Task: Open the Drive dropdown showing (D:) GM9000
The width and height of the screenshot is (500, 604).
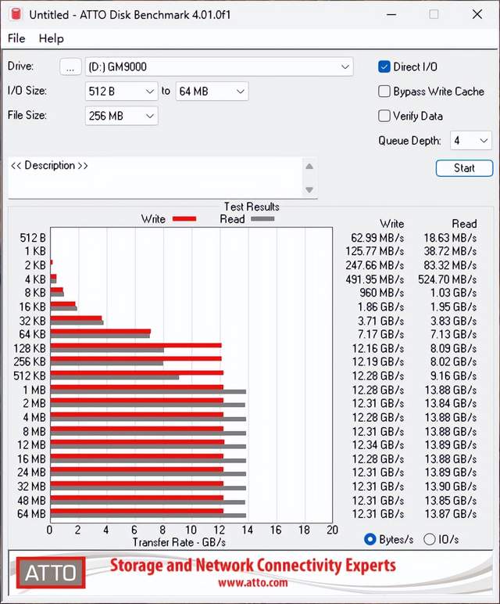Action: (219, 67)
